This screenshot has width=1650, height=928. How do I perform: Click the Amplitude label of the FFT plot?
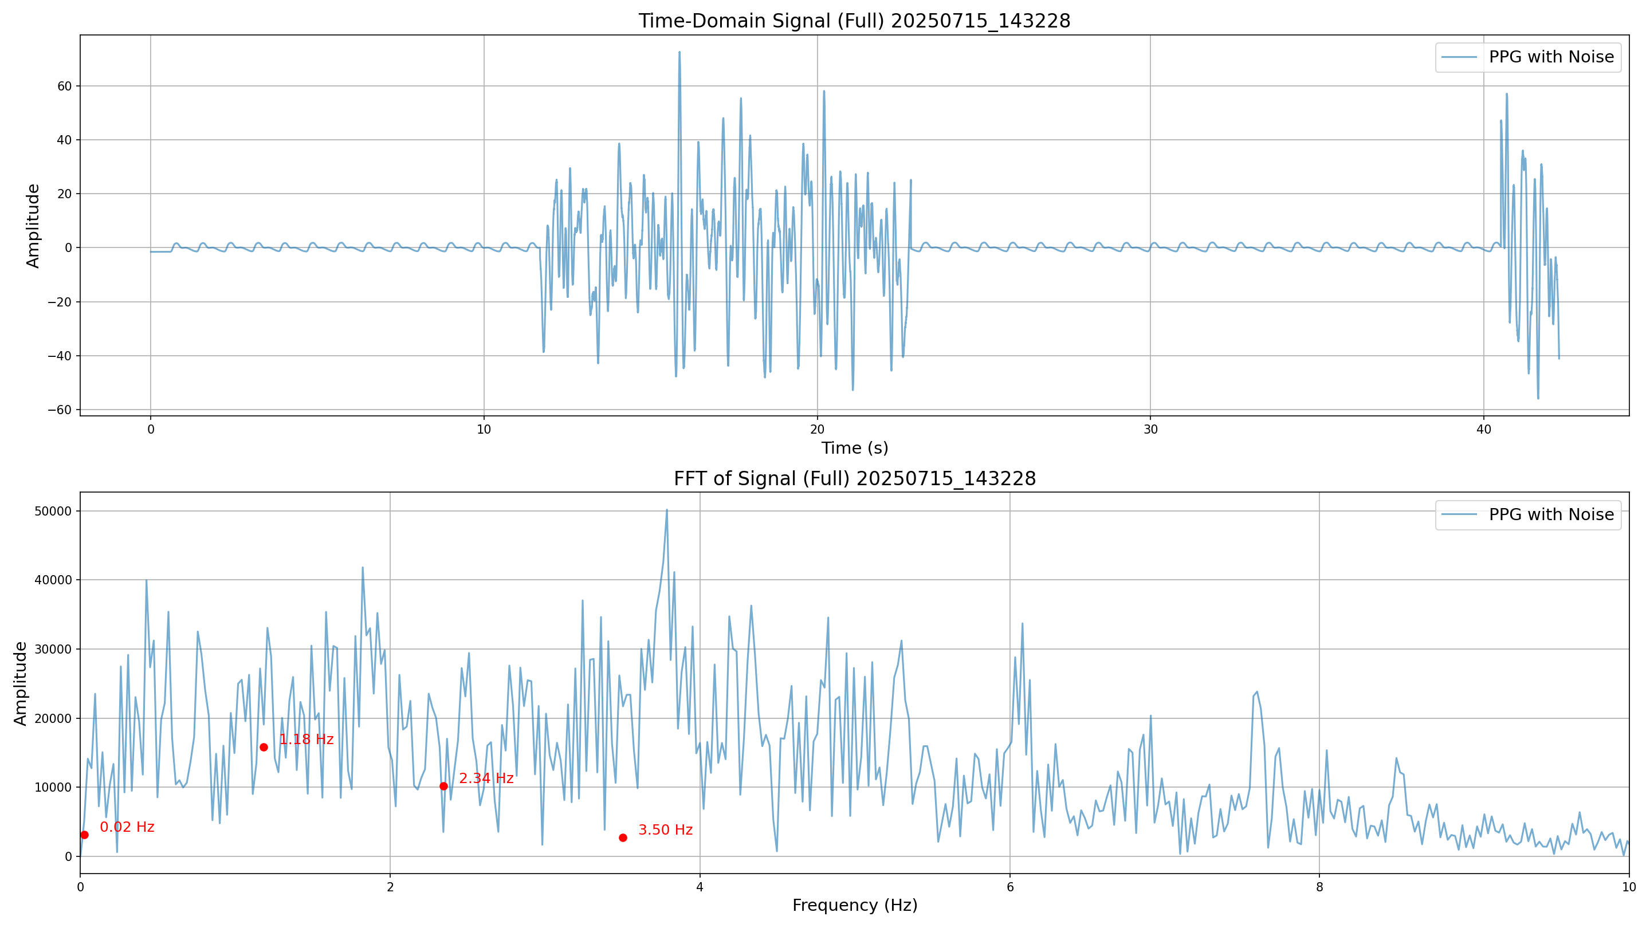pos(21,683)
